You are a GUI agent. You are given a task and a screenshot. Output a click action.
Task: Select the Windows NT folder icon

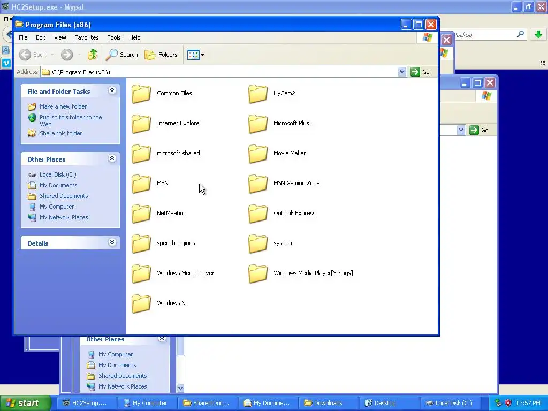pos(141,304)
